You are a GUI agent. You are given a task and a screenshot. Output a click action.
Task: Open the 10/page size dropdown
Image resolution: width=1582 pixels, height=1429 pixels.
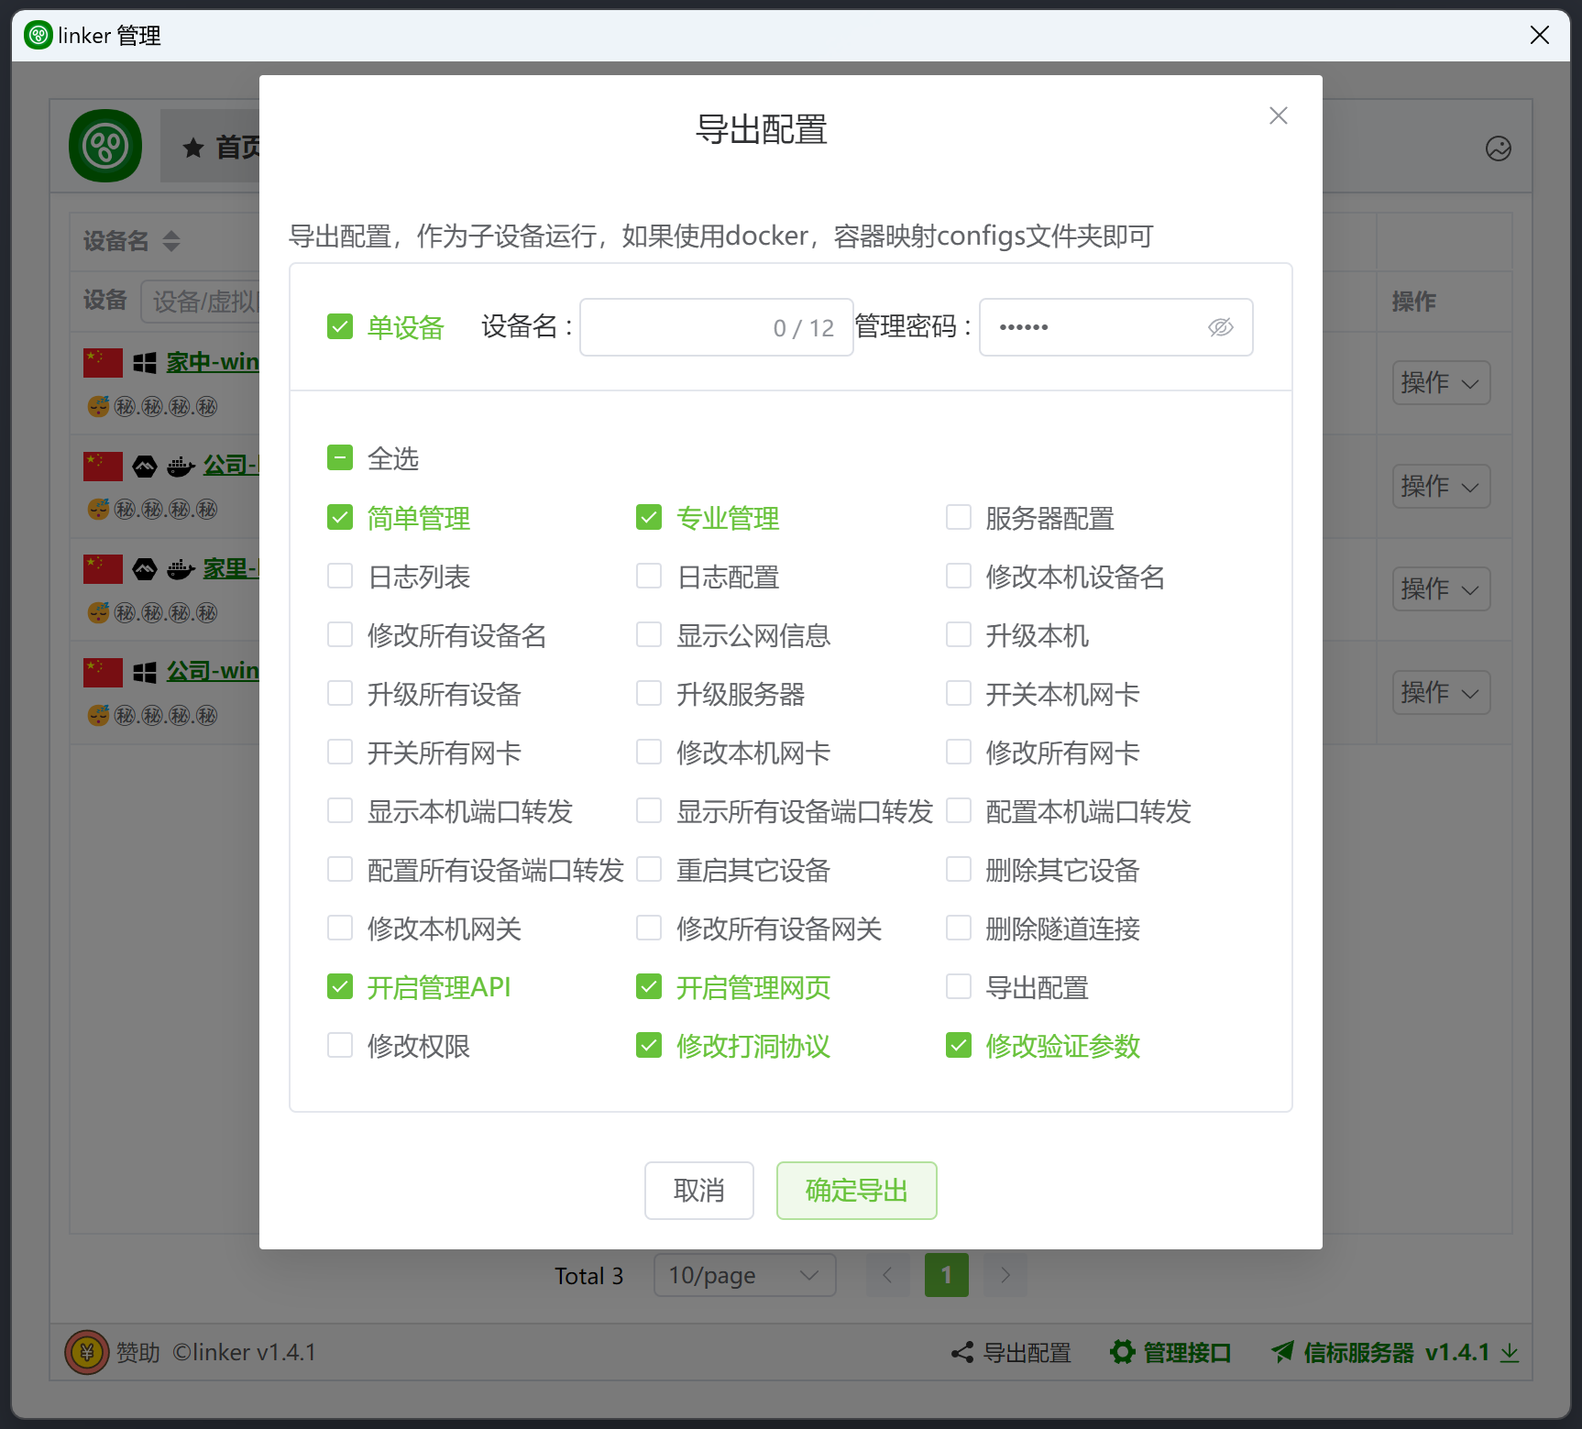point(743,1275)
